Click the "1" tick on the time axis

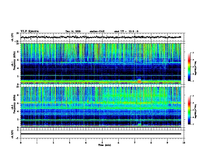tap(37, 143)
